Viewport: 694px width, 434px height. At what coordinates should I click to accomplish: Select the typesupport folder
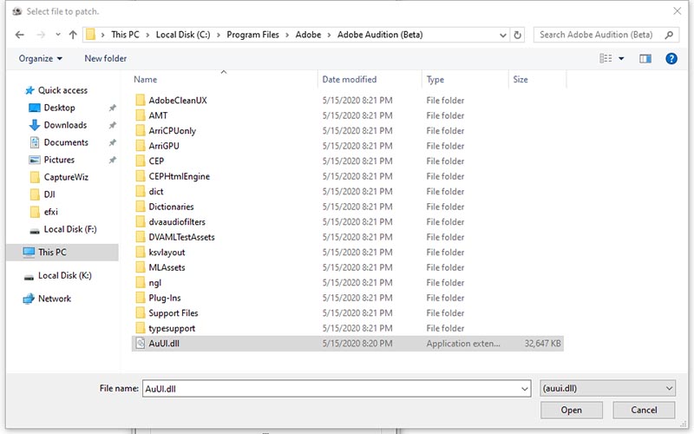(172, 328)
